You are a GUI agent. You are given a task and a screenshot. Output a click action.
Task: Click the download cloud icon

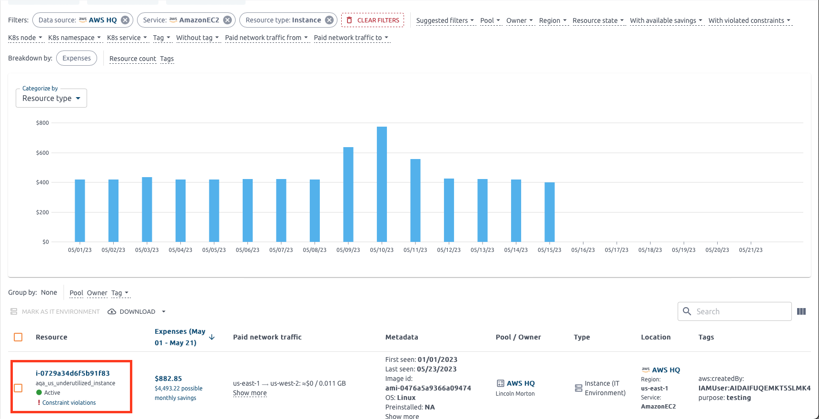[x=112, y=312]
